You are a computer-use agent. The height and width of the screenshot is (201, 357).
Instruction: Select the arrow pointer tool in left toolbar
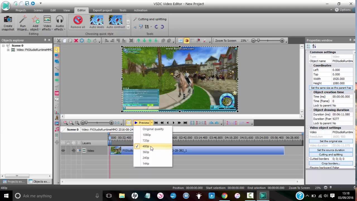[57, 50]
